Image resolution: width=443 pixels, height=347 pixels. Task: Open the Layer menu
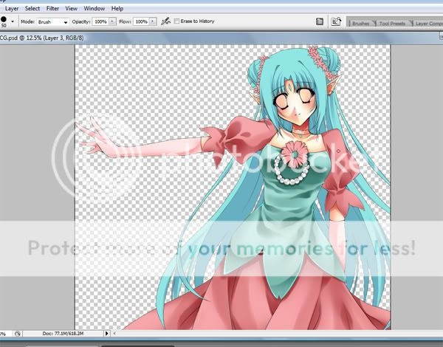(x=12, y=9)
